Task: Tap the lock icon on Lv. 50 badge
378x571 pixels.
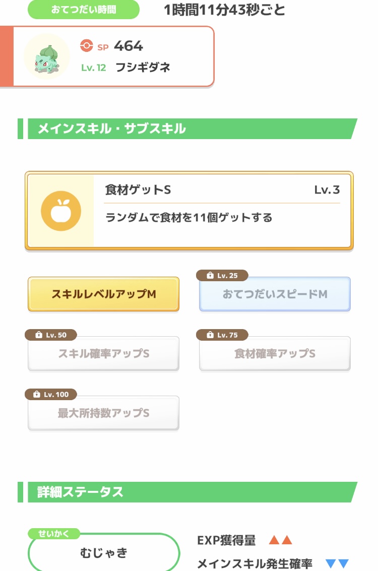Action: 39,335
